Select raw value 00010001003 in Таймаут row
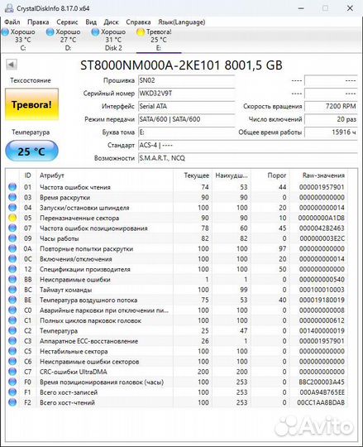 pyautogui.click(x=322, y=290)
